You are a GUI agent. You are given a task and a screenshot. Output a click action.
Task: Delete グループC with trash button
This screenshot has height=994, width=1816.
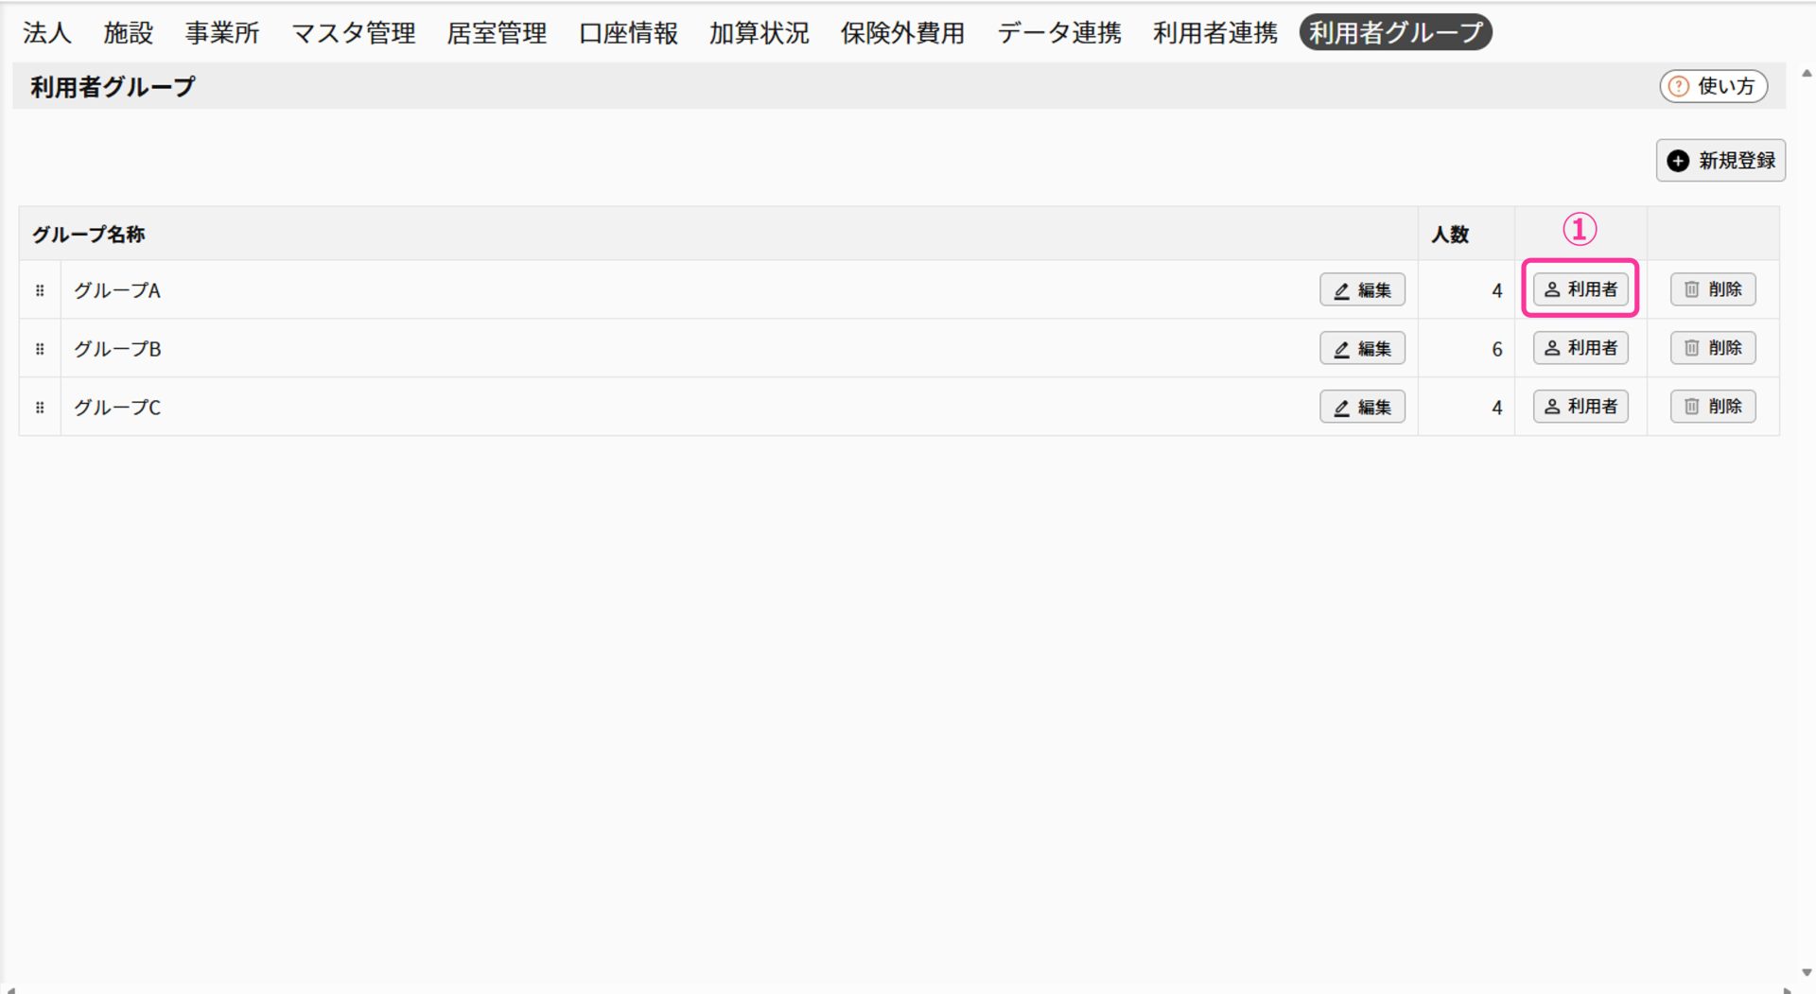pyautogui.click(x=1713, y=407)
